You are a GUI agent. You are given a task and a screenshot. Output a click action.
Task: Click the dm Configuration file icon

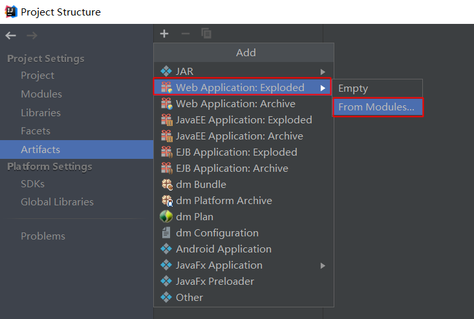point(166,233)
